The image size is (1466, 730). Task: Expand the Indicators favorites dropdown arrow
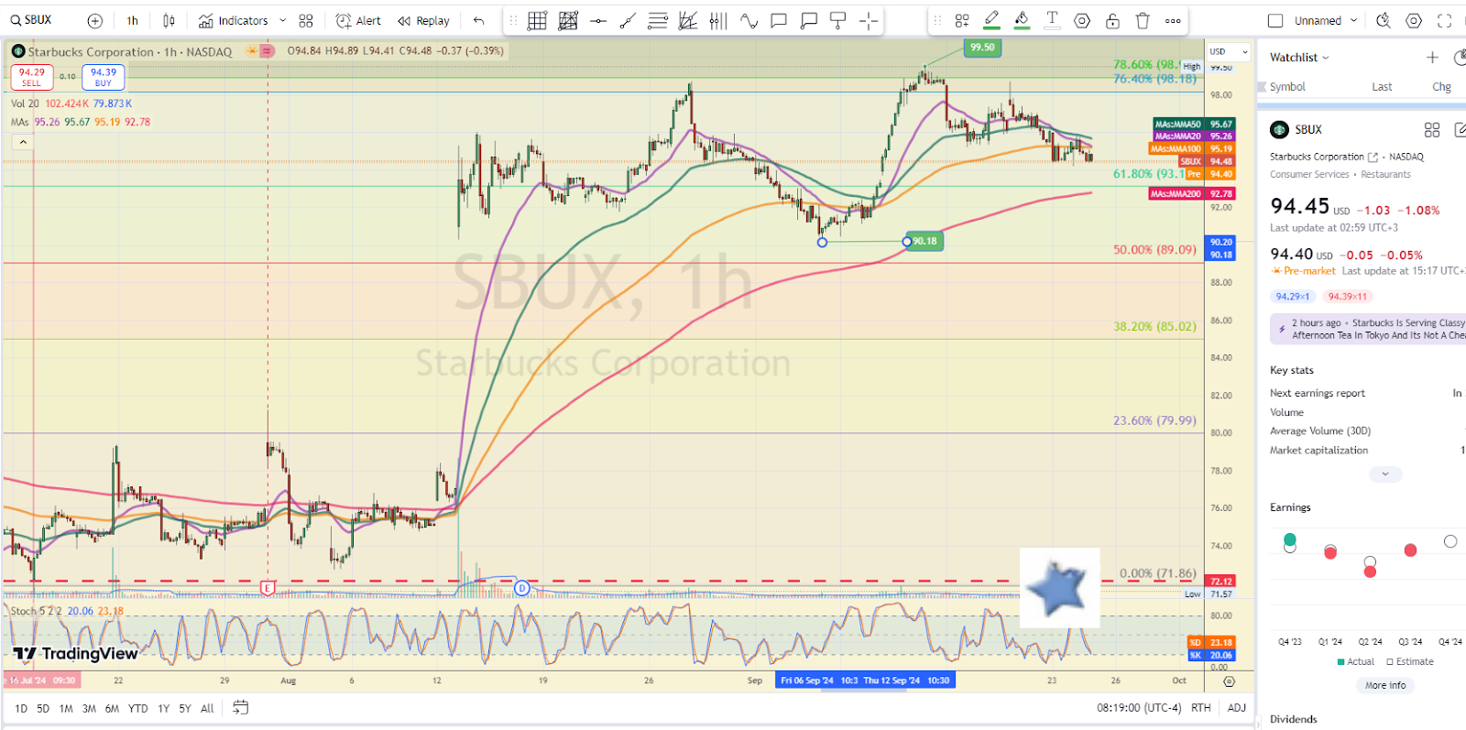(282, 20)
